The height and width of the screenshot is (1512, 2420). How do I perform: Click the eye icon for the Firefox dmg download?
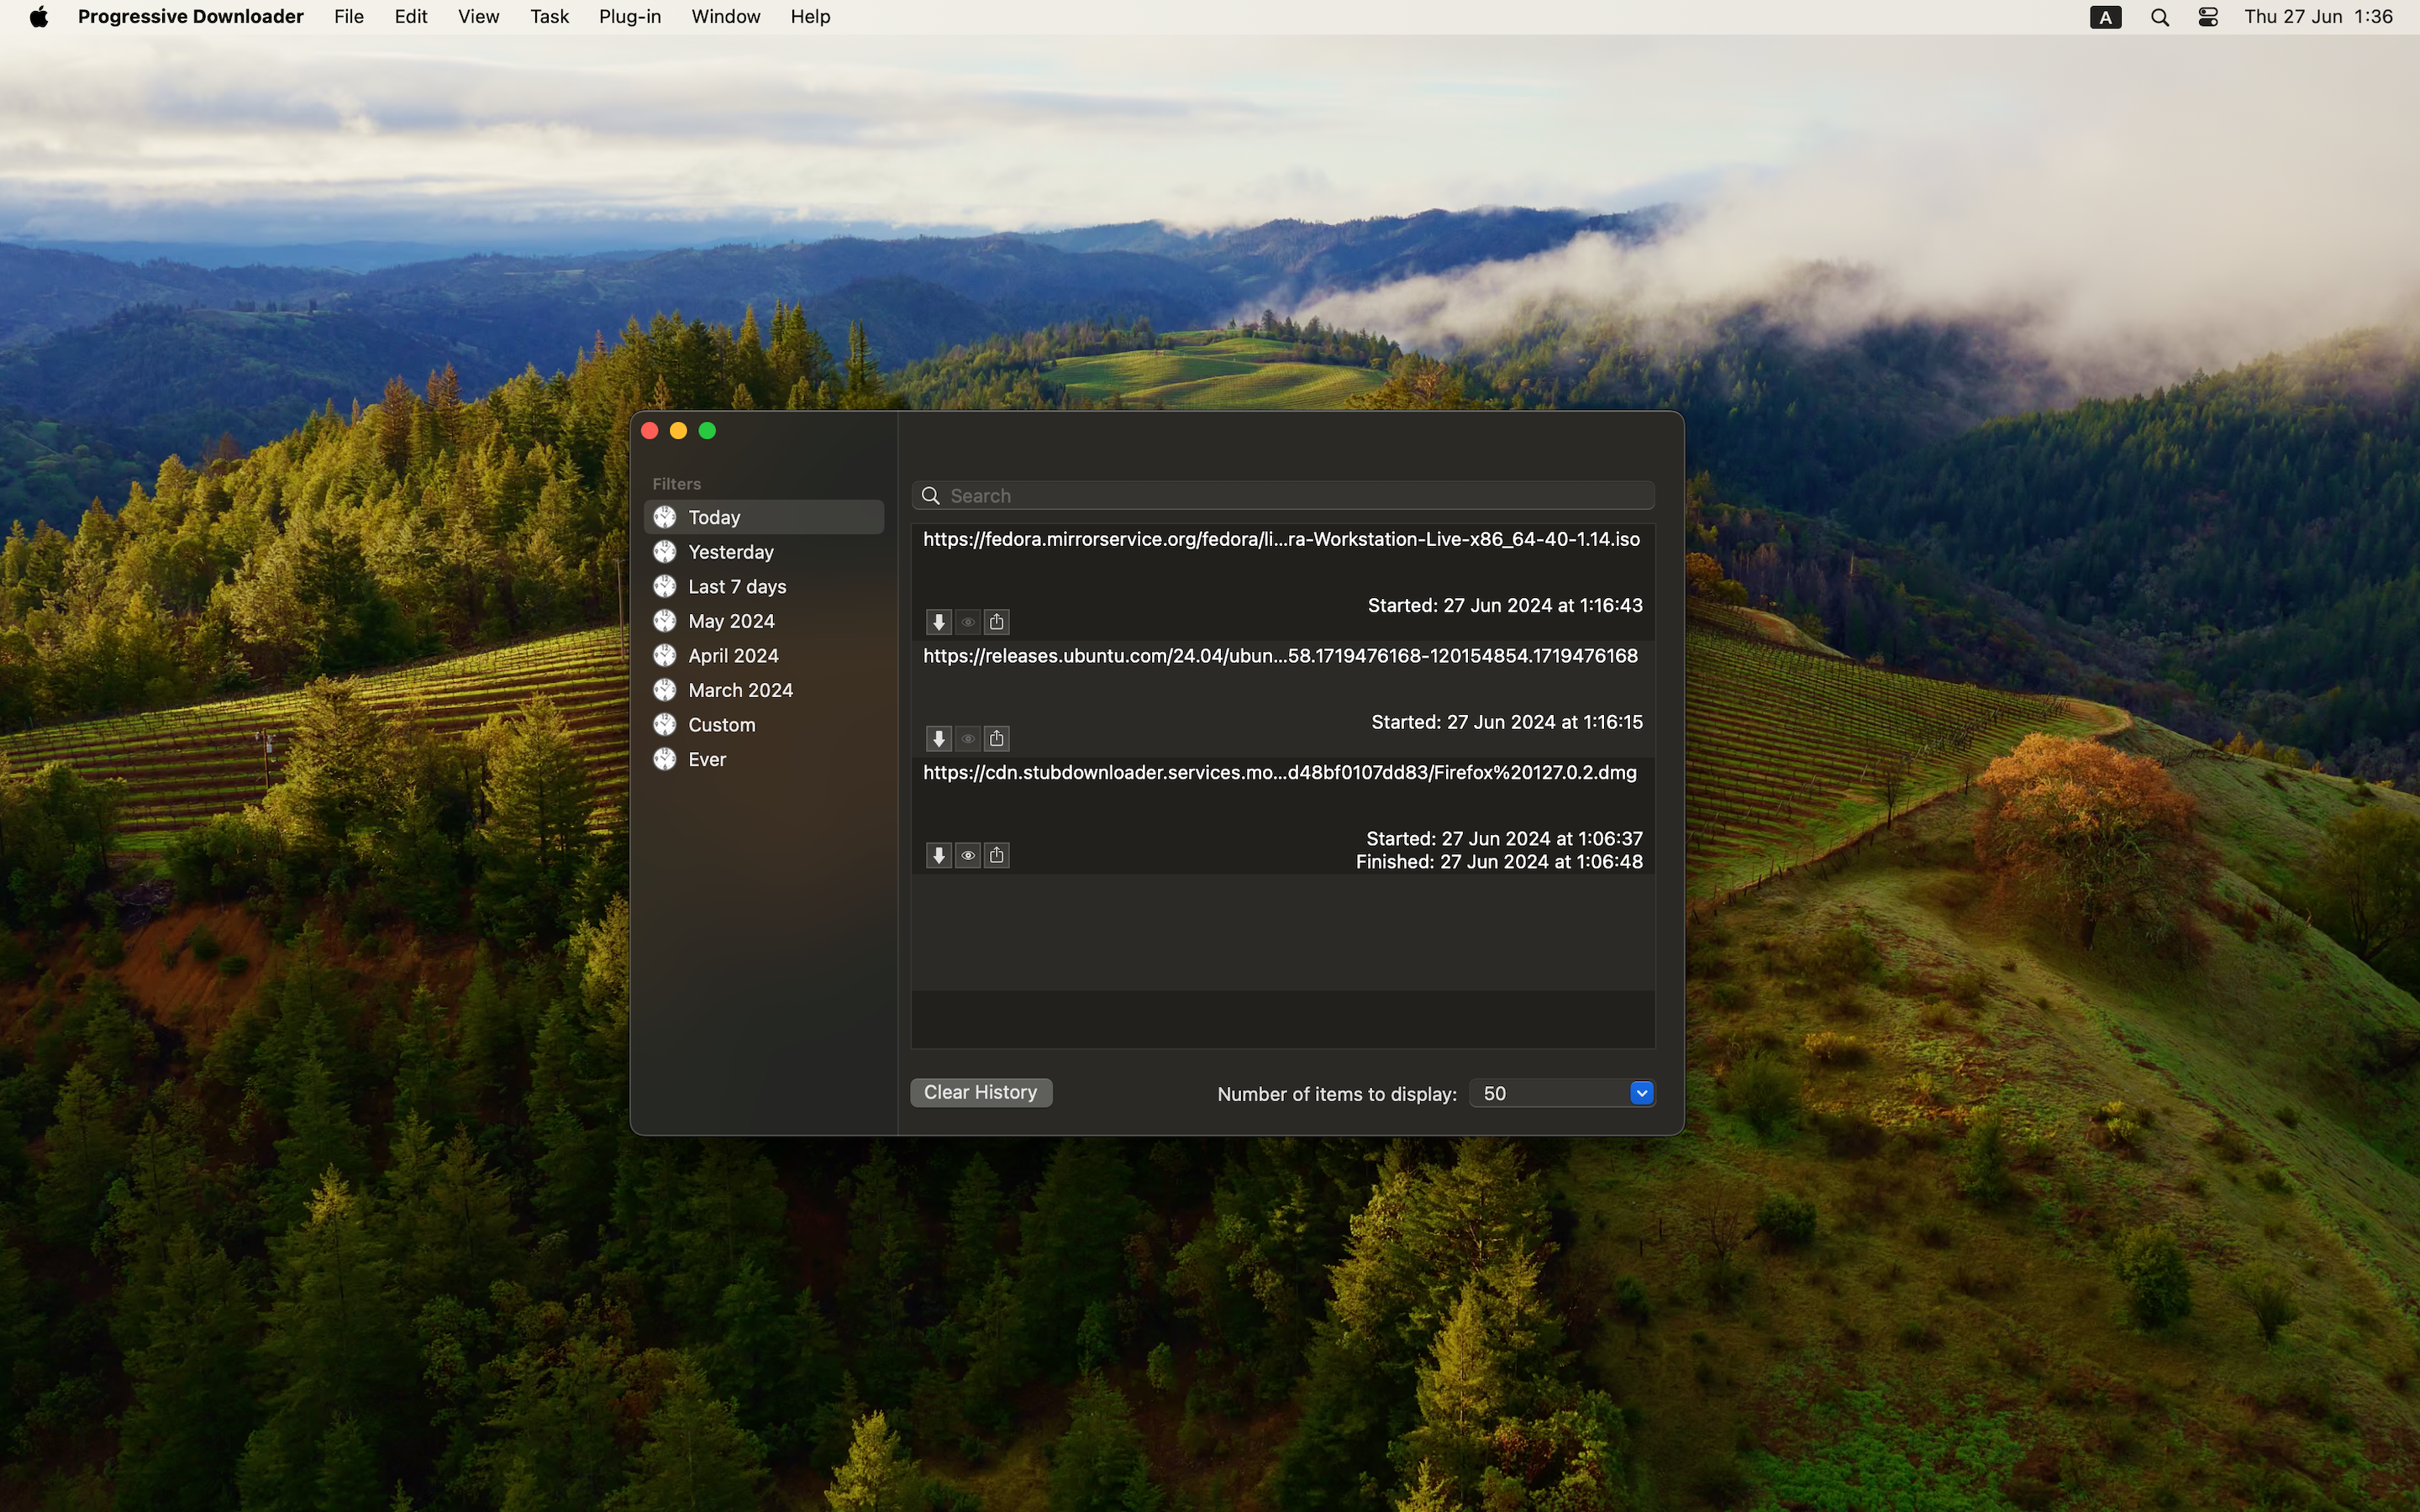click(967, 855)
